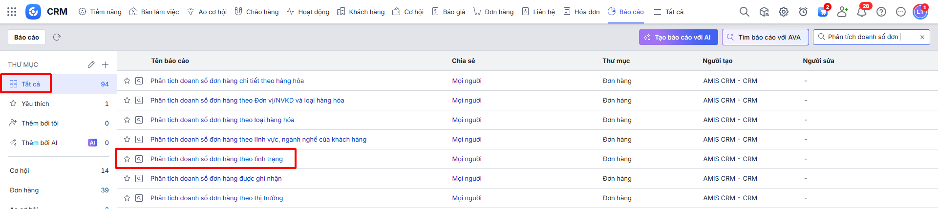Favorite the 'chi tiết theo hàng hóa' report
938x209 pixels.
click(127, 81)
